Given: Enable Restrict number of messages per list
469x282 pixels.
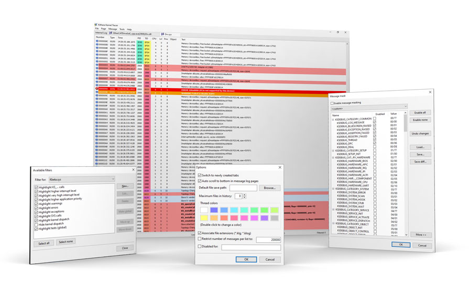Looking at the screenshot, I should click(x=200, y=238).
